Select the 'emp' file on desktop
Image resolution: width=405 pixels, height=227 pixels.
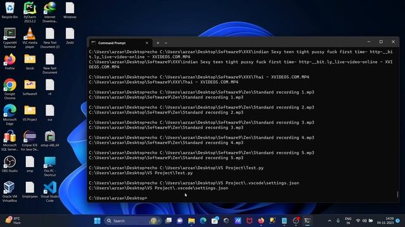(x=30, y=164)
